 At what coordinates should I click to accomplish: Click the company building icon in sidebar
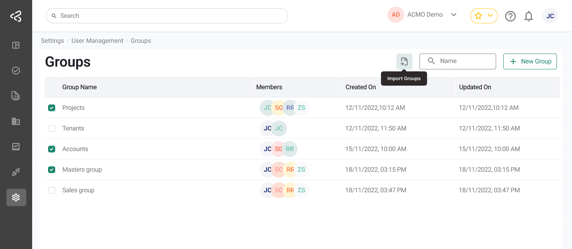click(x=16, y=121)
